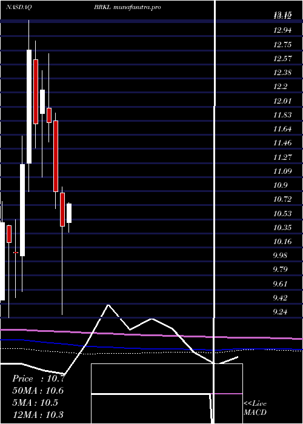
Task: Click the BRKL munafasutra.pro title text
Action: (127, 7)
